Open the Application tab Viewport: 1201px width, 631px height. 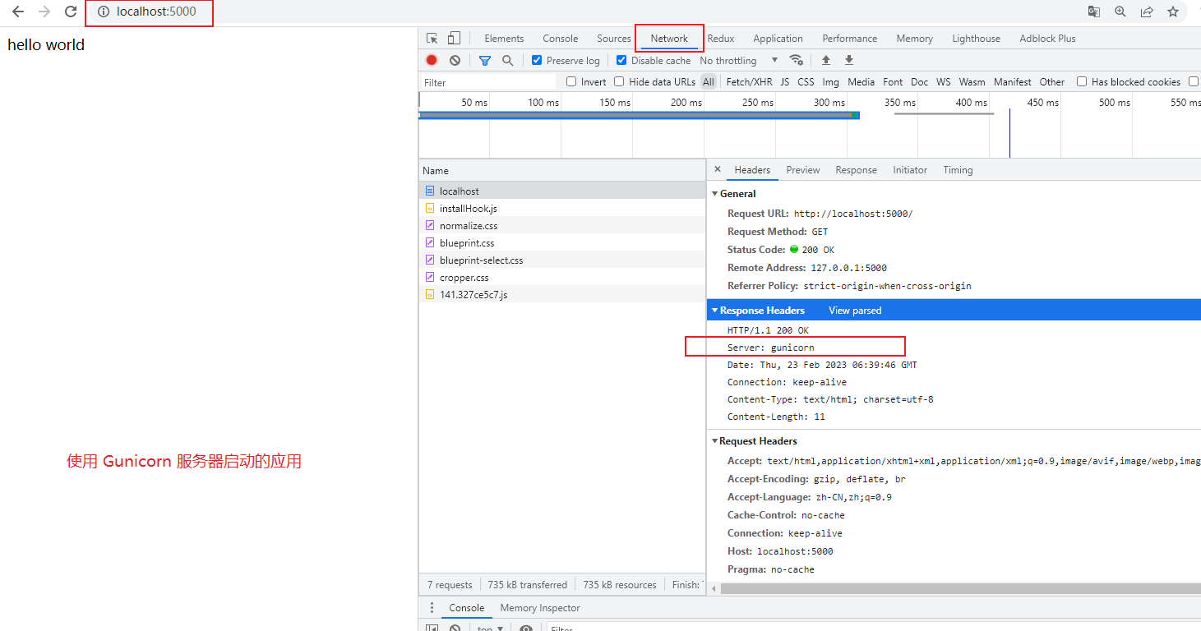(778, 39)
